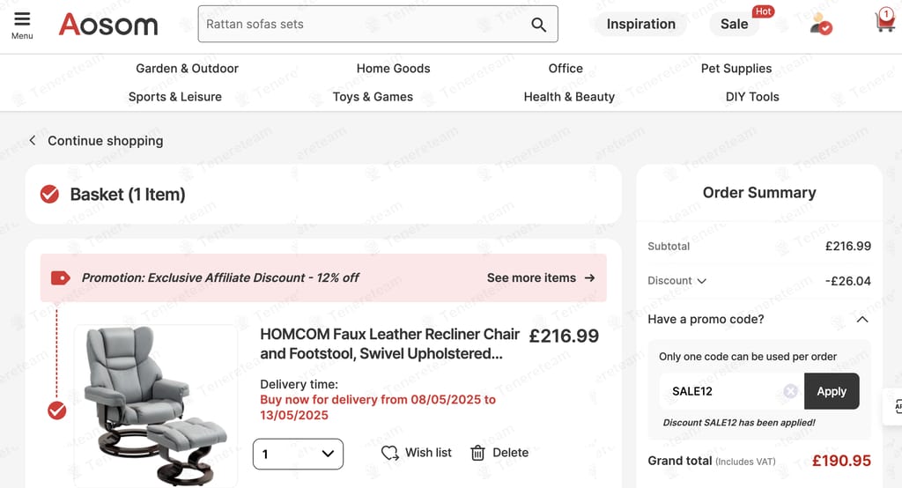Open the recliner chair product thumbnail
The image size is (902, 488).
click(155, 406)
